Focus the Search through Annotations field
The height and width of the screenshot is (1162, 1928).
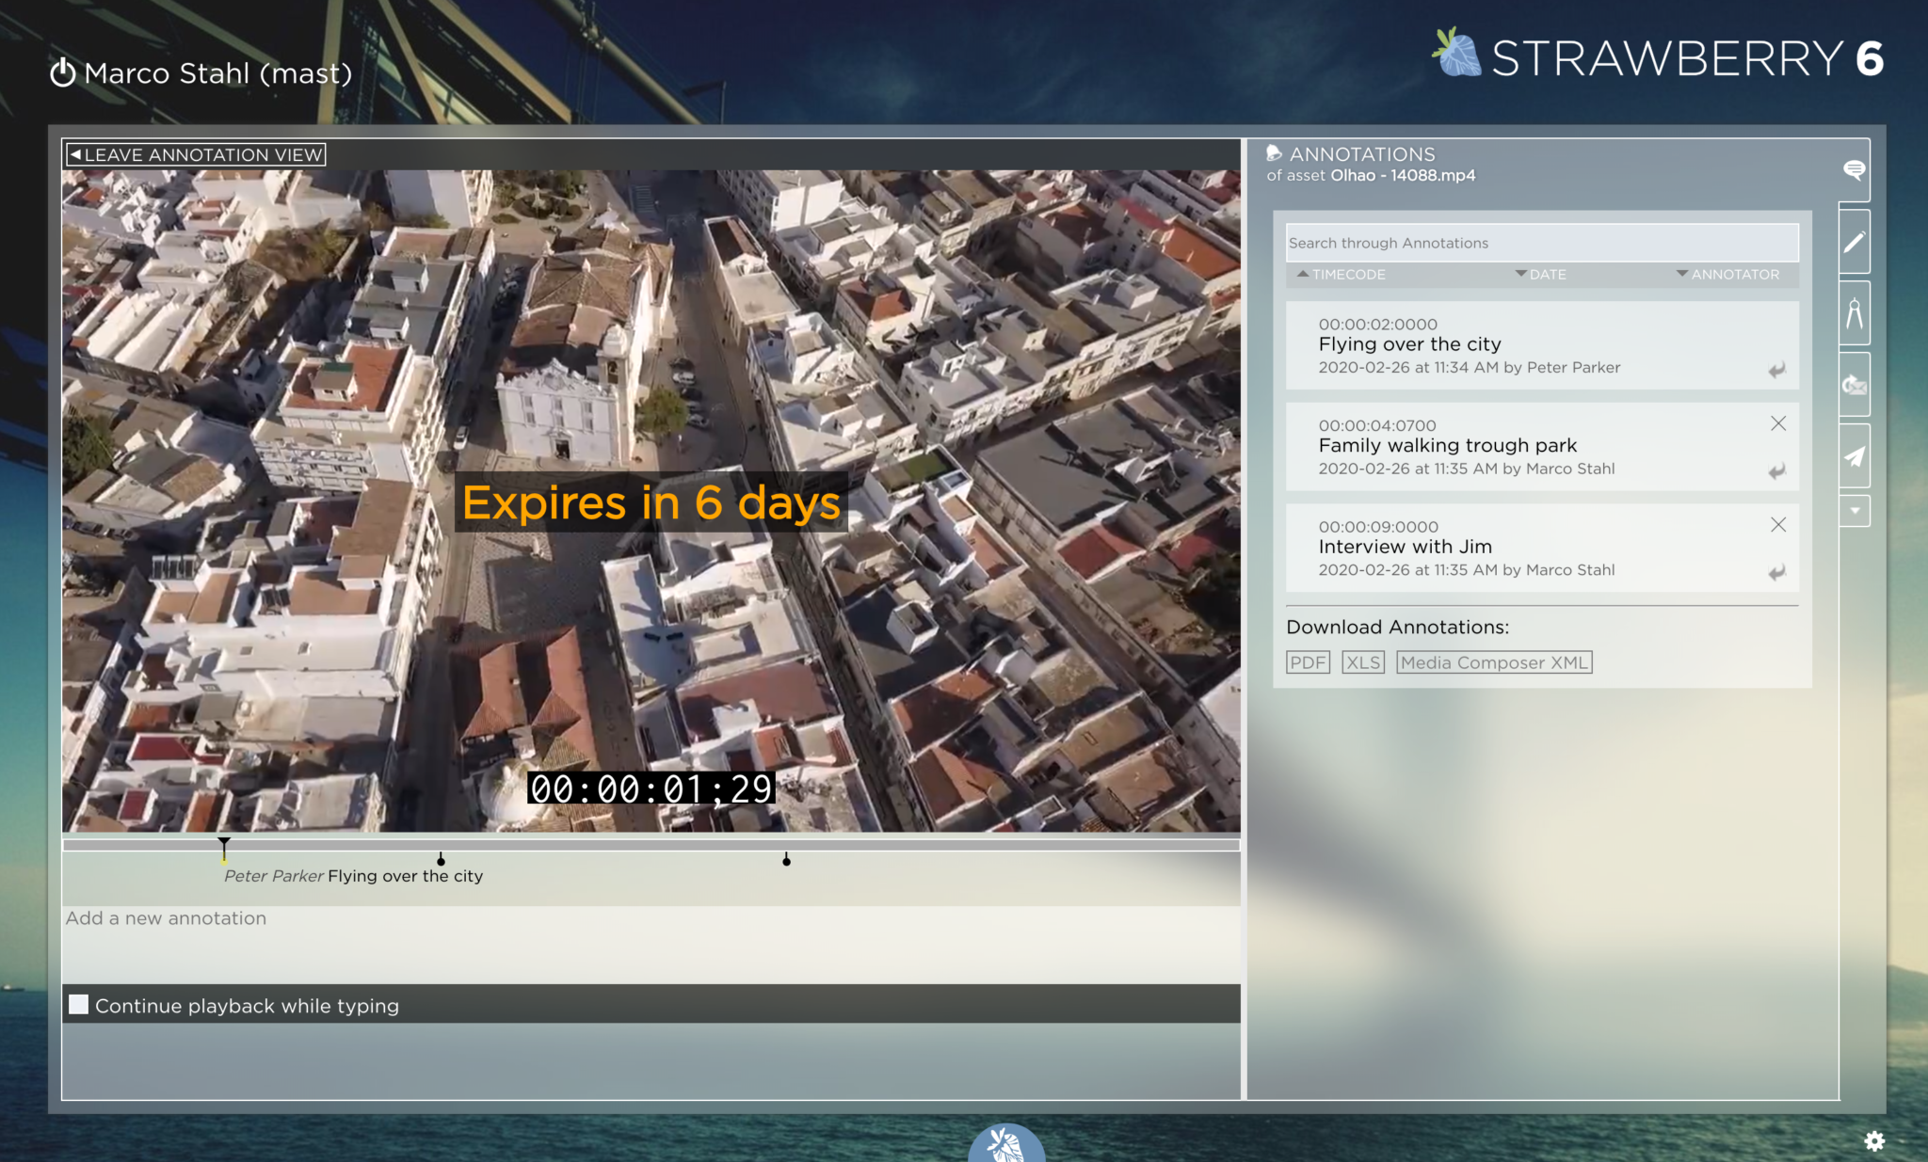[1542, 243]
